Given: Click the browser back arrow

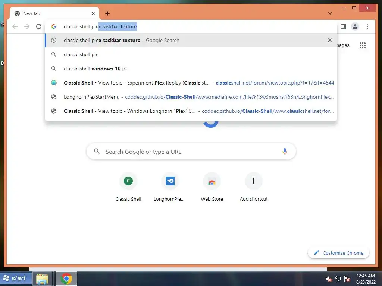Looking at the screenshot, I should coord(15,26).
